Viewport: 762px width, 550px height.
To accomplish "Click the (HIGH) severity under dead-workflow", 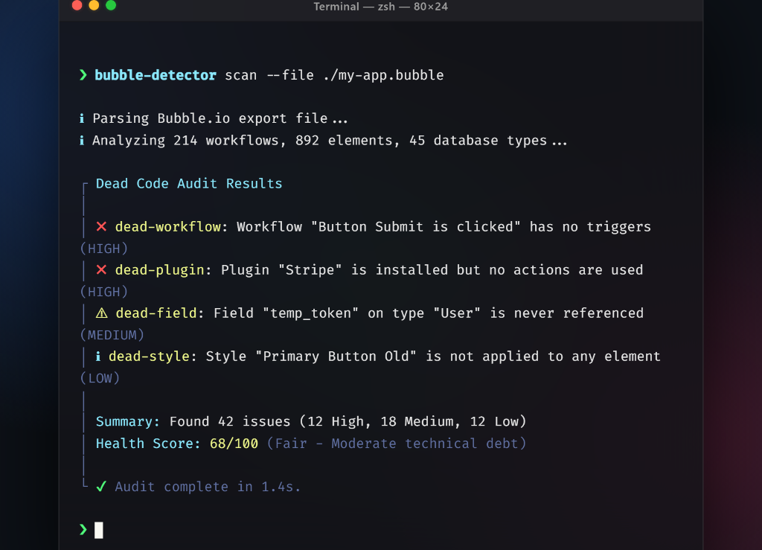I will click(104, 249).
